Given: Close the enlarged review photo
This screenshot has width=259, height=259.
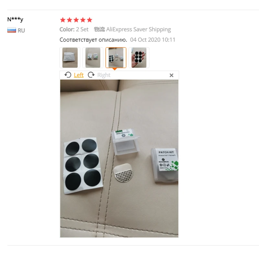Looking at the screenshot, I should point(172,75).
